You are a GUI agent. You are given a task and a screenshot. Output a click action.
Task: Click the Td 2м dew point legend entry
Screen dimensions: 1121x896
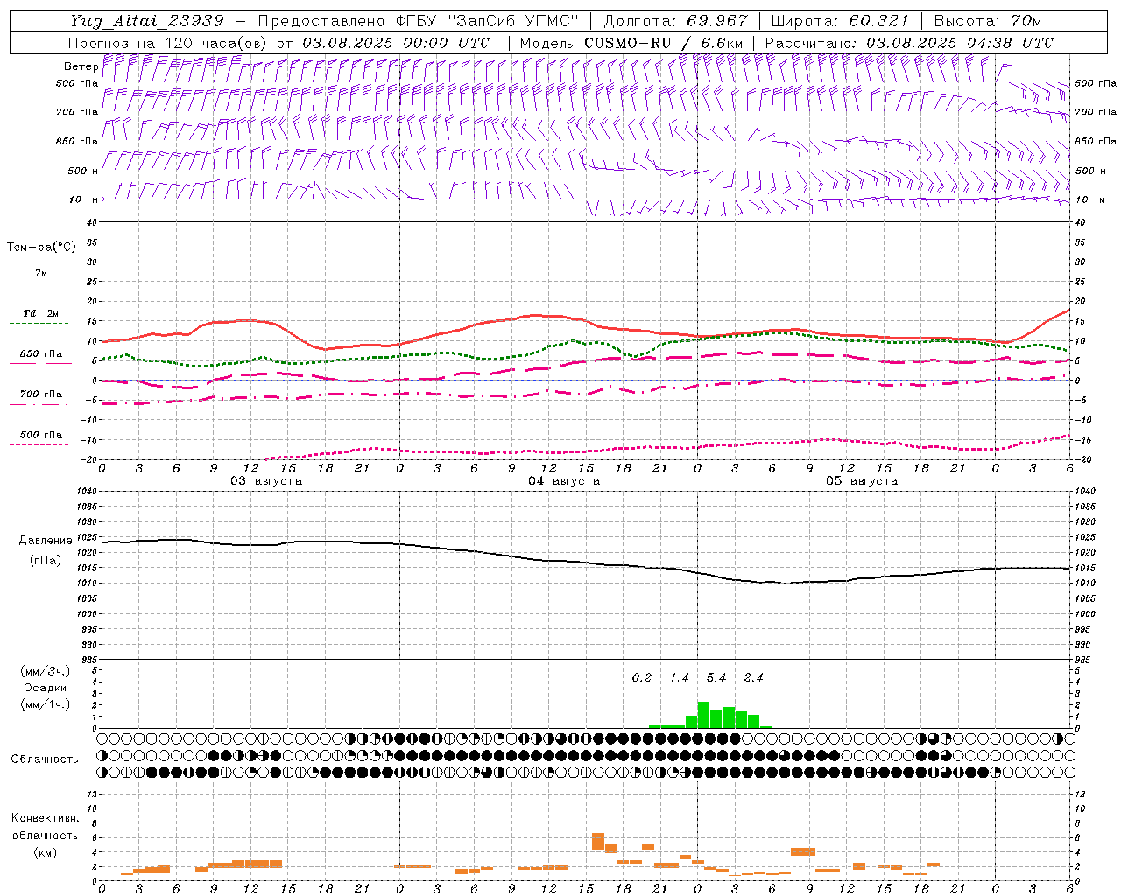(x=41, y=313)
